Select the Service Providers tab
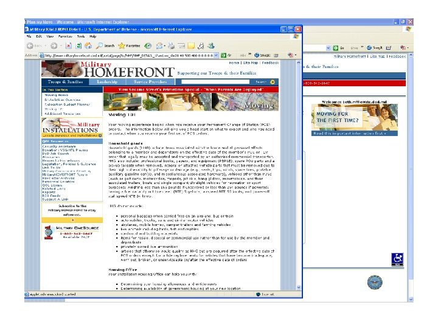Viewport: 438px width, 328px height. (x=150, y=82)
